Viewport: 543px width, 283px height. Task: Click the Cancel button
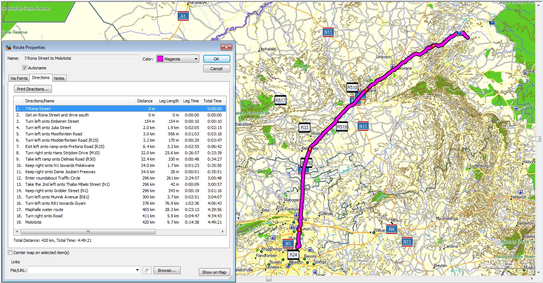[217, 69]
